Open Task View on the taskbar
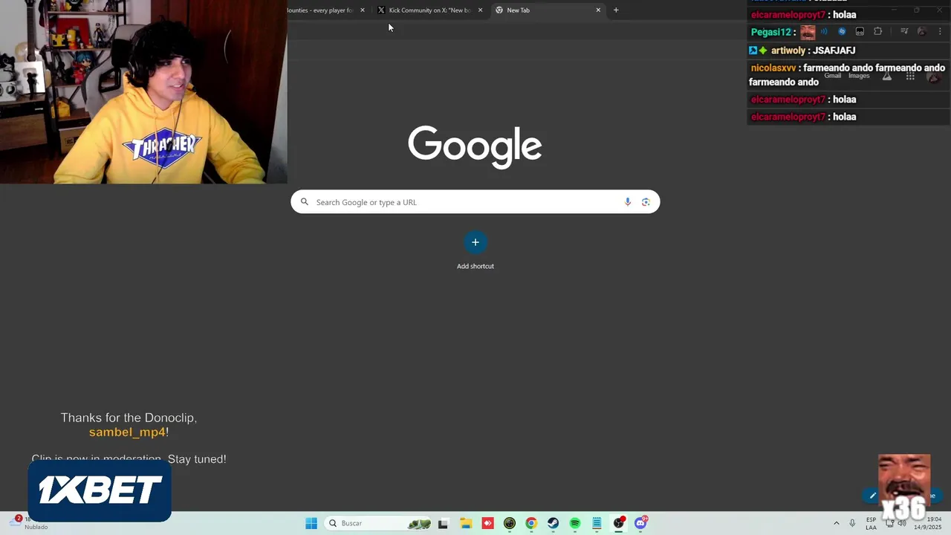This screenshot has height=535, width=951. click(x=443, y=523)
